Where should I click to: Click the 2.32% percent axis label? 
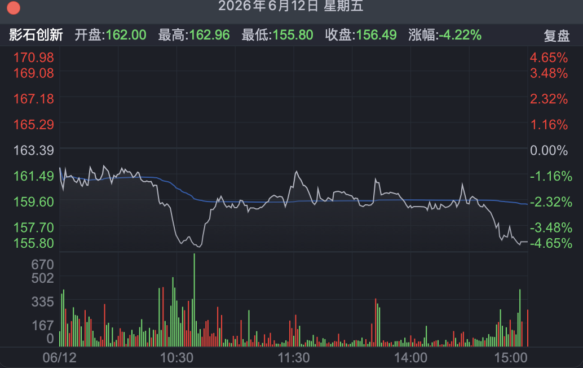(549, 99)
